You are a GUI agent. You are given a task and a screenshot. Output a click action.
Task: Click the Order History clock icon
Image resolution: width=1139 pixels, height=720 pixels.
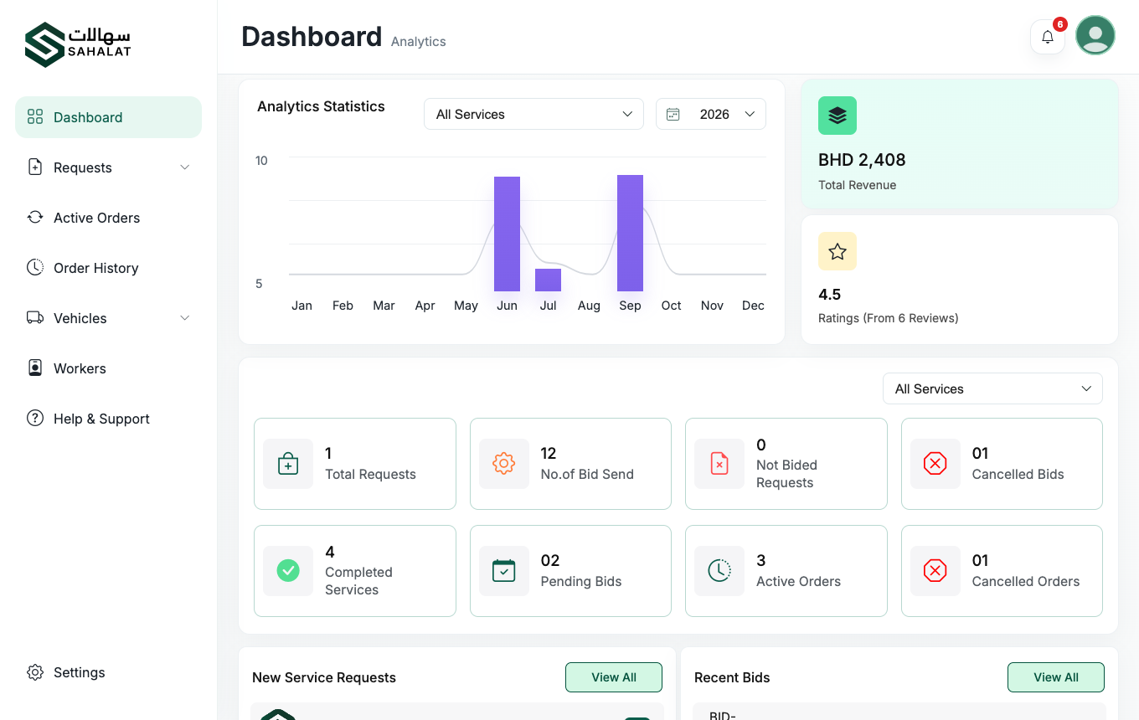pos(35,268)
